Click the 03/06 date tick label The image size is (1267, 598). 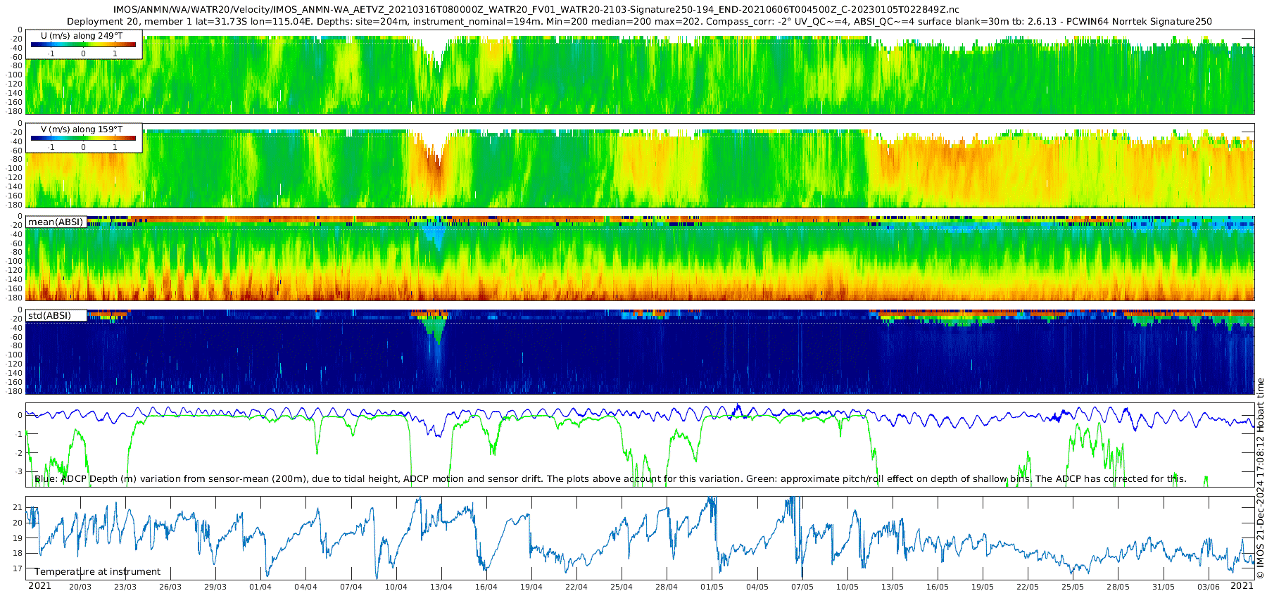(1208, 587)
